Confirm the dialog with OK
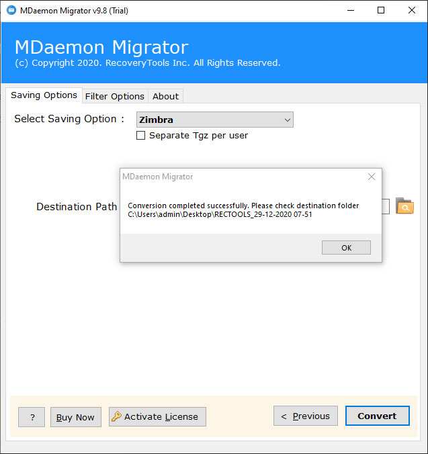Screen dimensions: 428x454 coord(346,248)
